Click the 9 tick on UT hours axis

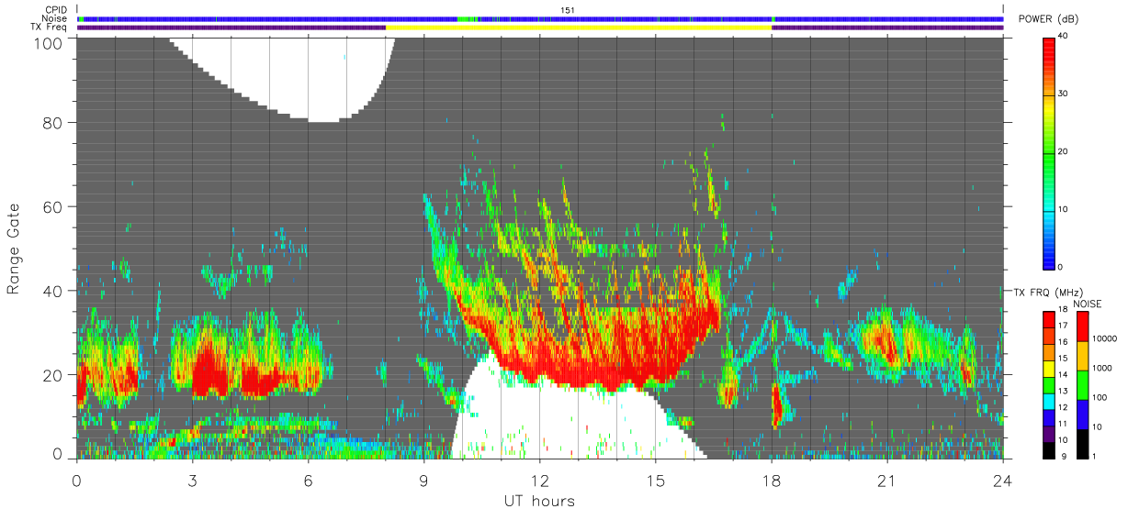(423, 480)
